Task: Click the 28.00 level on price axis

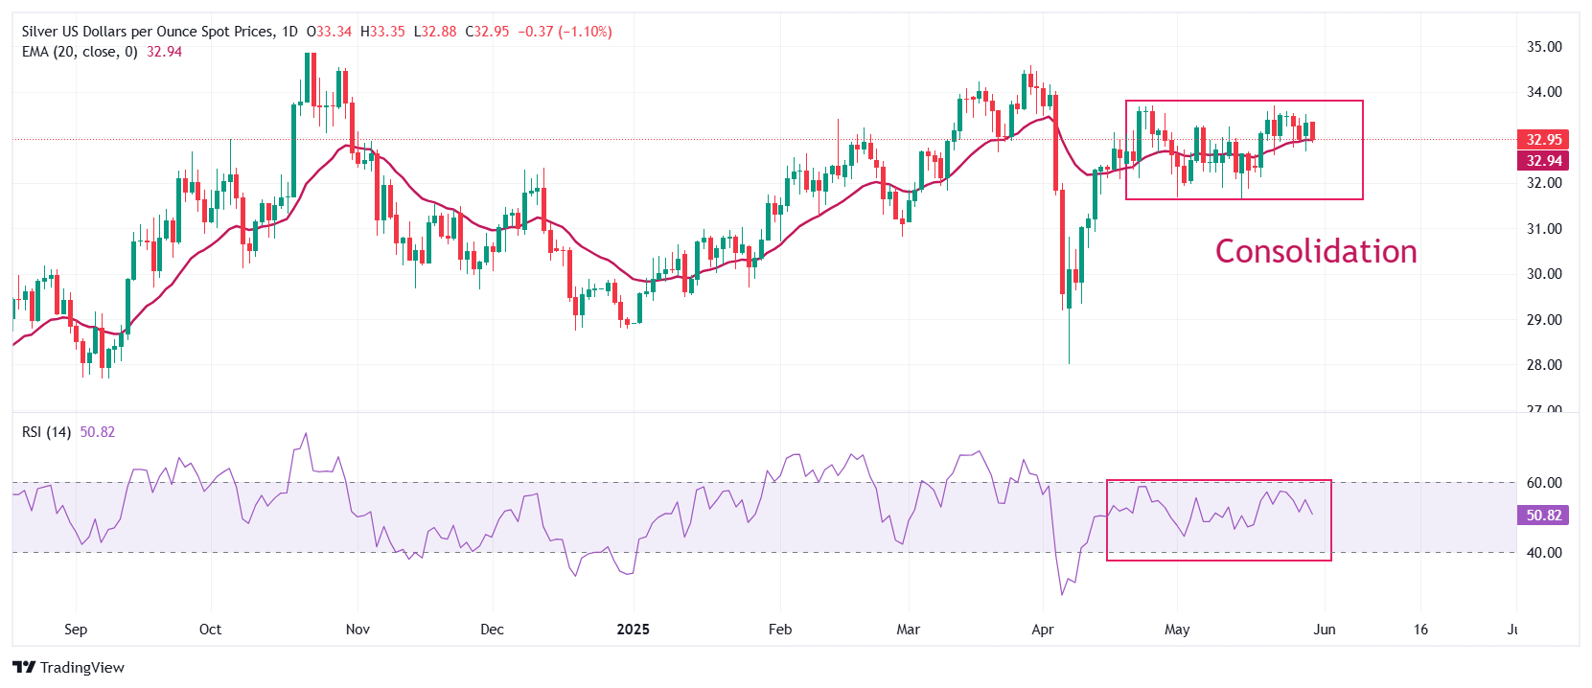Action: [x=1543, y=365]
